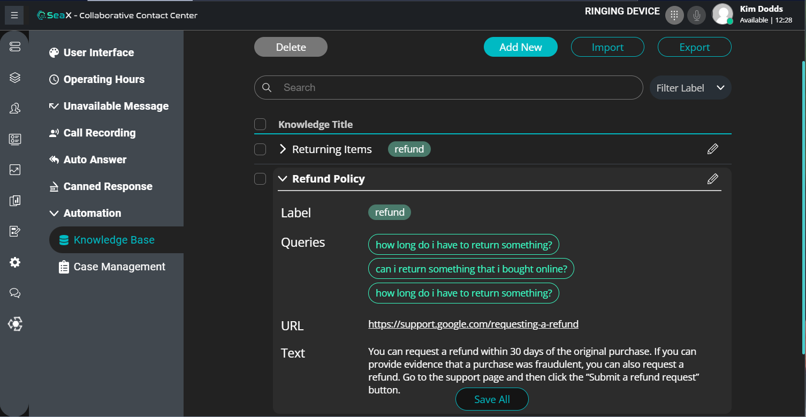The height and width of the screenshot is (417, 806).
Task: Open the analytics chart sidebar icon
Action: [15, 170]
